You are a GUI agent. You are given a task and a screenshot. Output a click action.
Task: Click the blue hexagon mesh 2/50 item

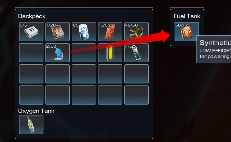coord(57,53)
